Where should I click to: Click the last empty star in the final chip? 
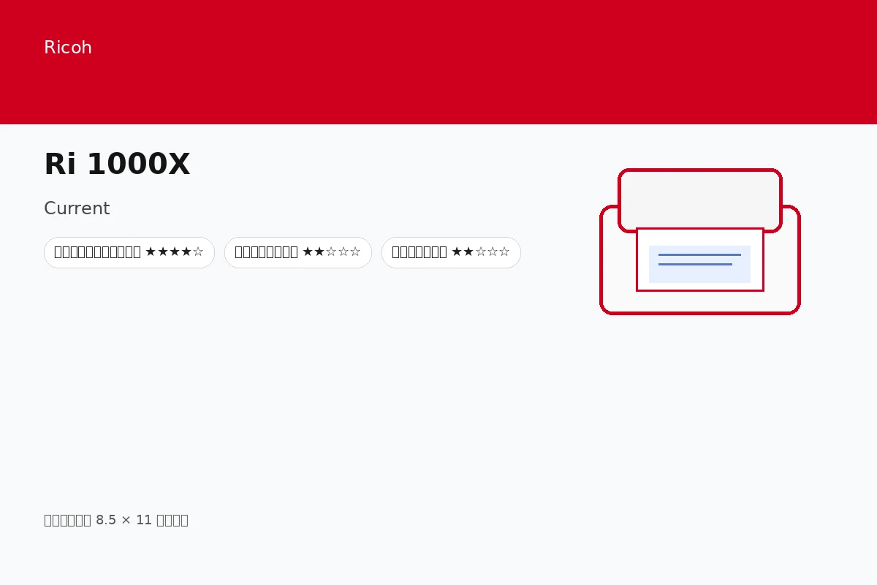click(504, 252)
